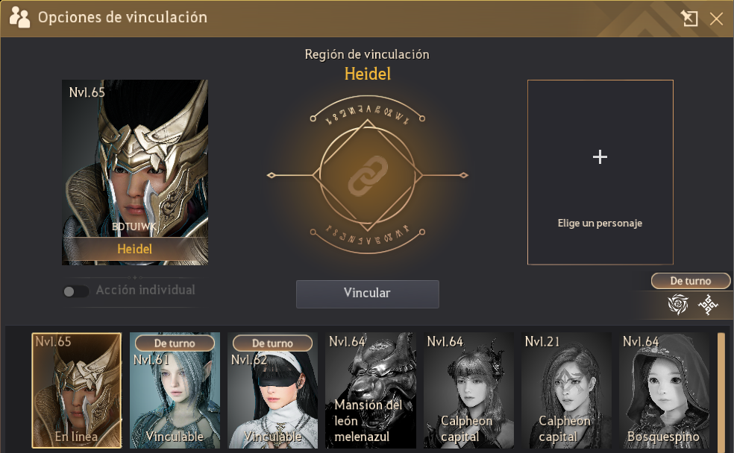Click the snowflake pattern filter icon
Viewport: 734px width, 453px height.
pos(708,304)
